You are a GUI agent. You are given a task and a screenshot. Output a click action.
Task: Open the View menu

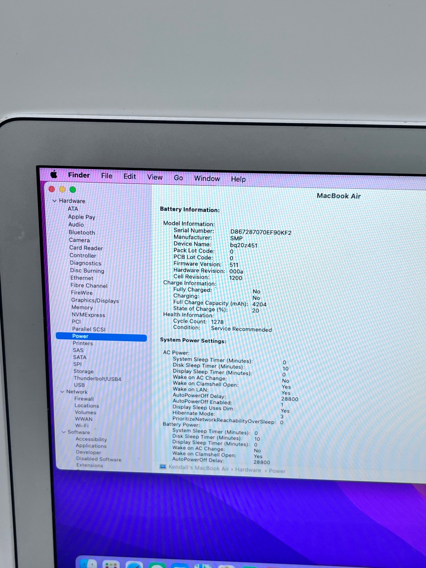[x=155, y=177]
